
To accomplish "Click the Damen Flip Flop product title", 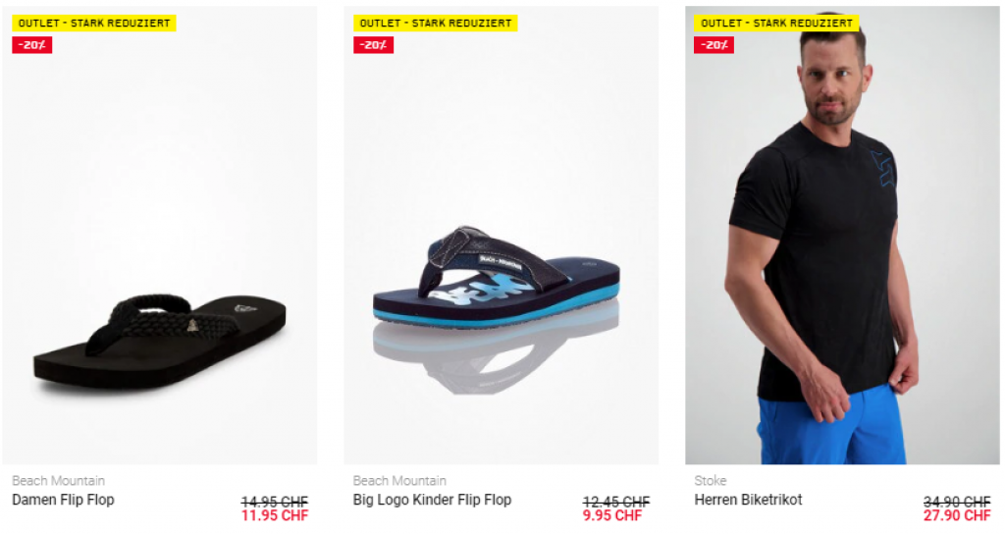I will click(x=63, y=500).
